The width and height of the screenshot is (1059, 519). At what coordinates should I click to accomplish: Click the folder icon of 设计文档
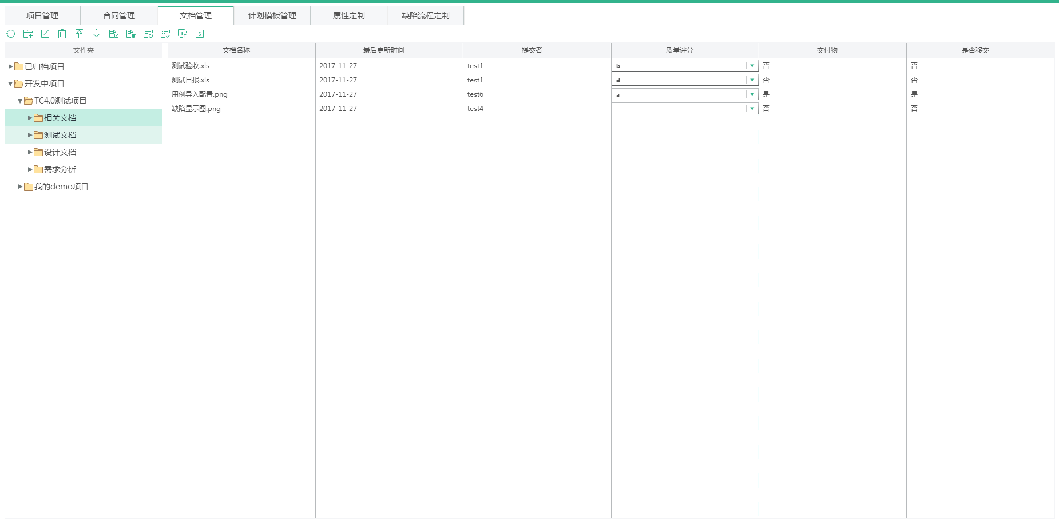[x=38, y=152]
